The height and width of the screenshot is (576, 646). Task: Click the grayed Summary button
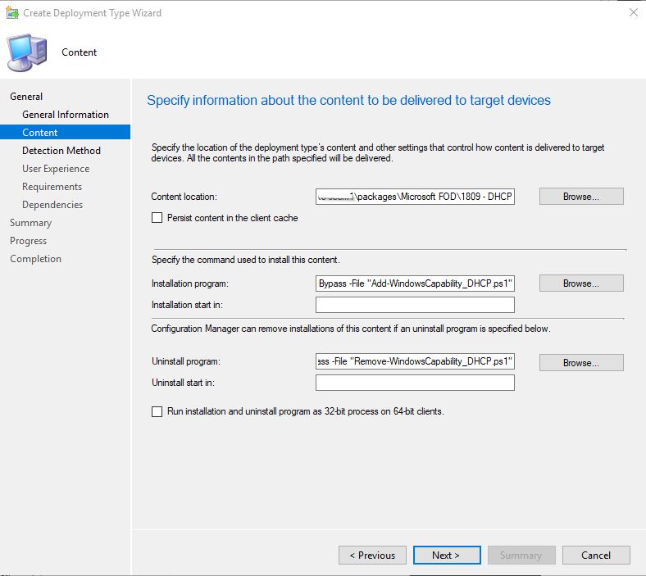[521, 555]
